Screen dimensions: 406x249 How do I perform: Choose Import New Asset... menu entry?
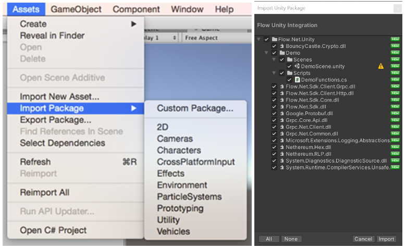point(76,96)
